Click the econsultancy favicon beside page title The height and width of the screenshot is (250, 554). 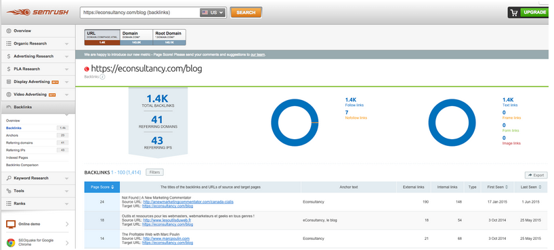(x=87, y=69)
